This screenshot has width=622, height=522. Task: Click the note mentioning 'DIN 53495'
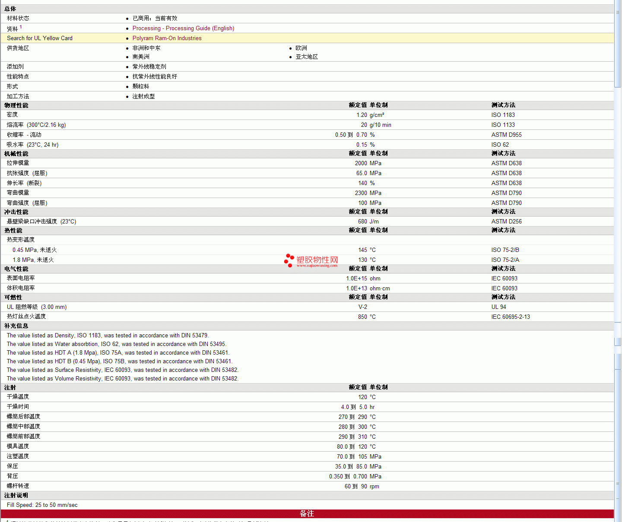(117, 344)
